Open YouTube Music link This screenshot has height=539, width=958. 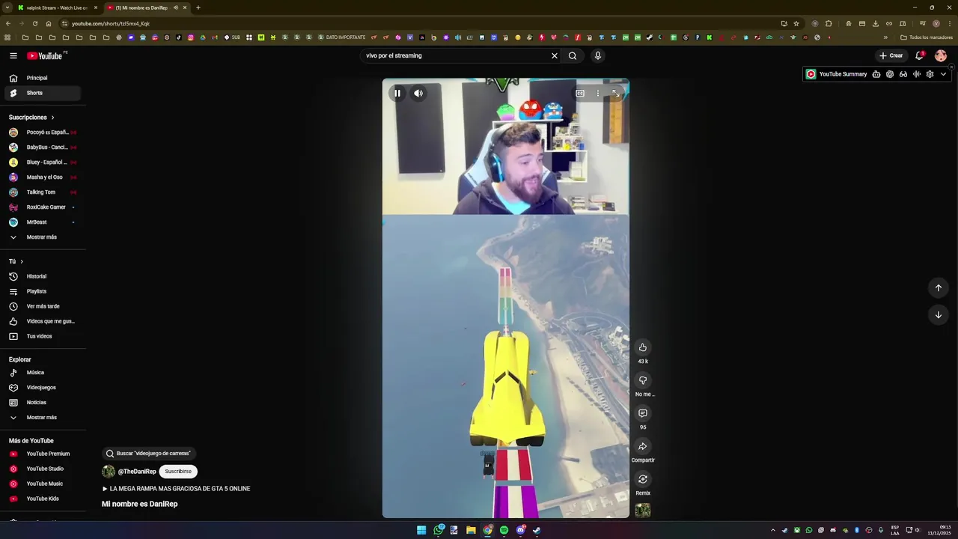pyautogui.click(x=41, y=484)
